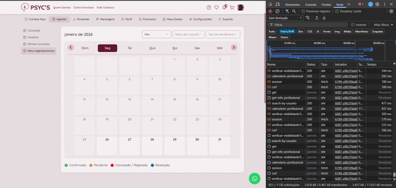Image resolution: width=396 pixels, height=188 pixels.
Task: Click the favorites heart icon
Action: pos(216,7)
